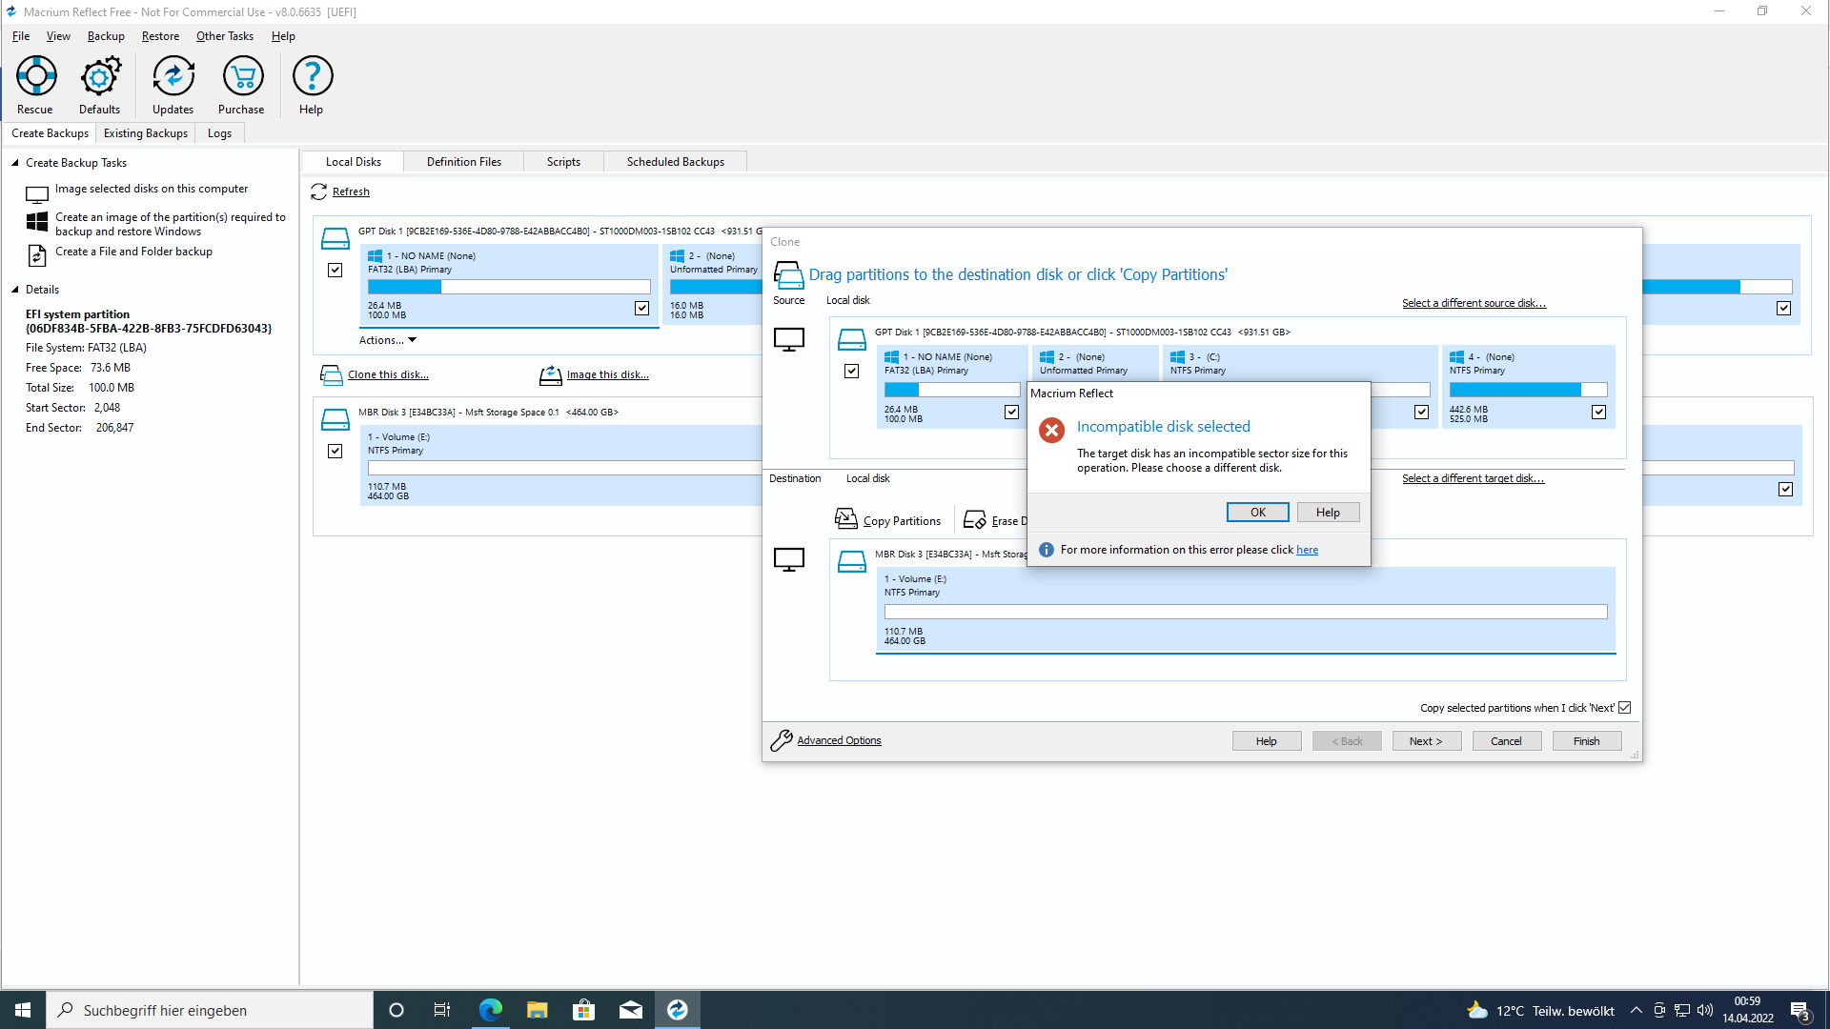
Task: Switch to the Existing Backups tab
Action: click(146, 133)
